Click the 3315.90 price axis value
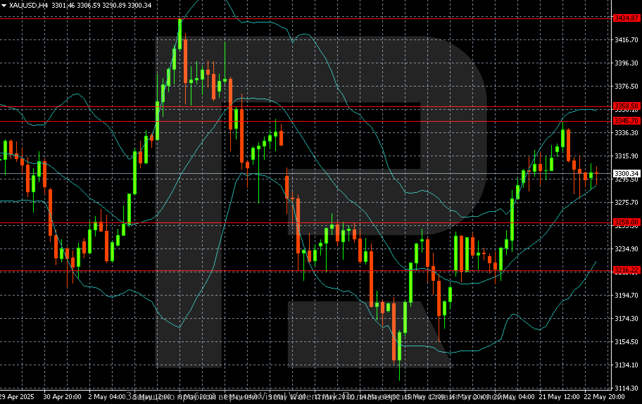 tap(626, 156)
